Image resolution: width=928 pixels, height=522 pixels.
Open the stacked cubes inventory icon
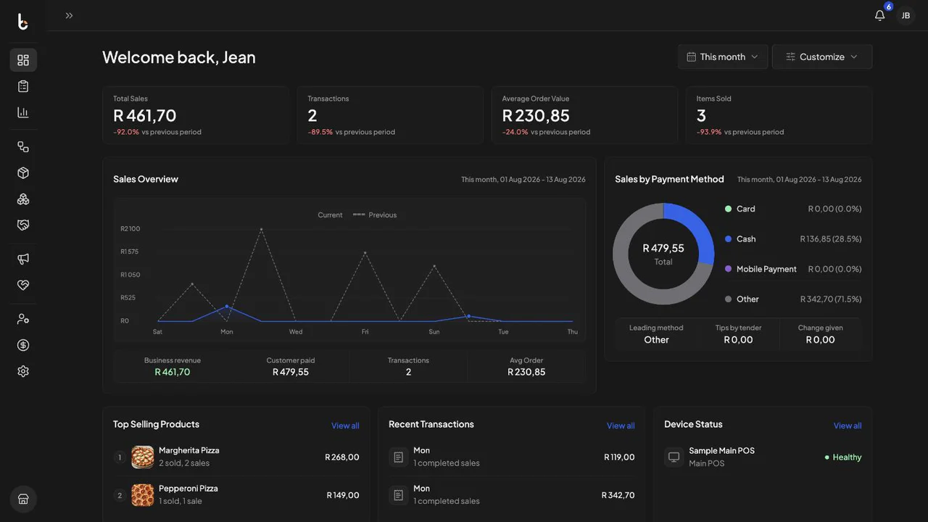click(x=23, y=199)
